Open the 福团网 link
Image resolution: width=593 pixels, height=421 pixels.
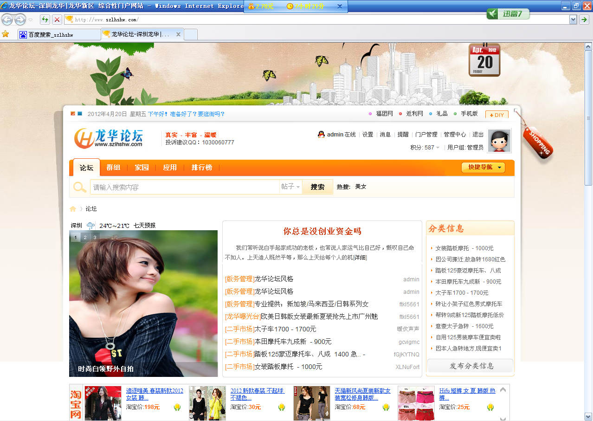pyautogui.click(x=384, y=114)
